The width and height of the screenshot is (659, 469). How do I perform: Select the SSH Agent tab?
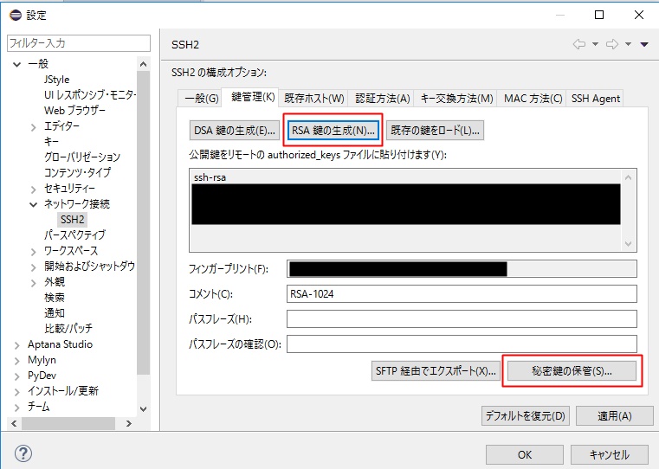[595, 99]
